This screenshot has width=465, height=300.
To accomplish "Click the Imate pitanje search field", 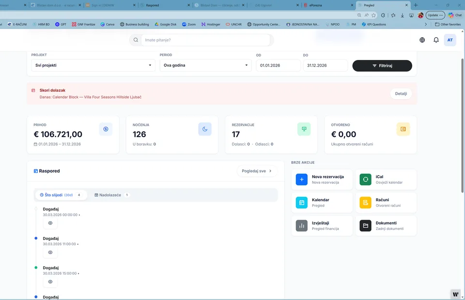I will tap(203, 40).
